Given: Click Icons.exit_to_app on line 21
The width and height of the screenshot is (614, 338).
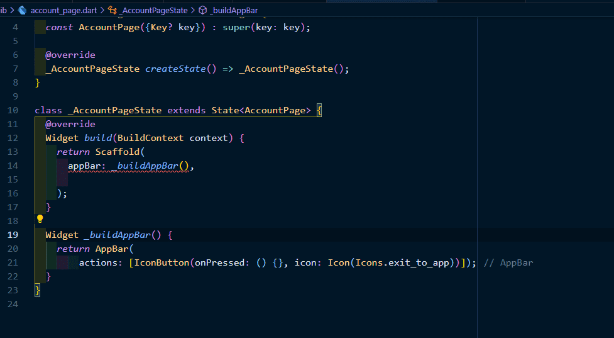Looking at the screenshot, I should point(402,262).
